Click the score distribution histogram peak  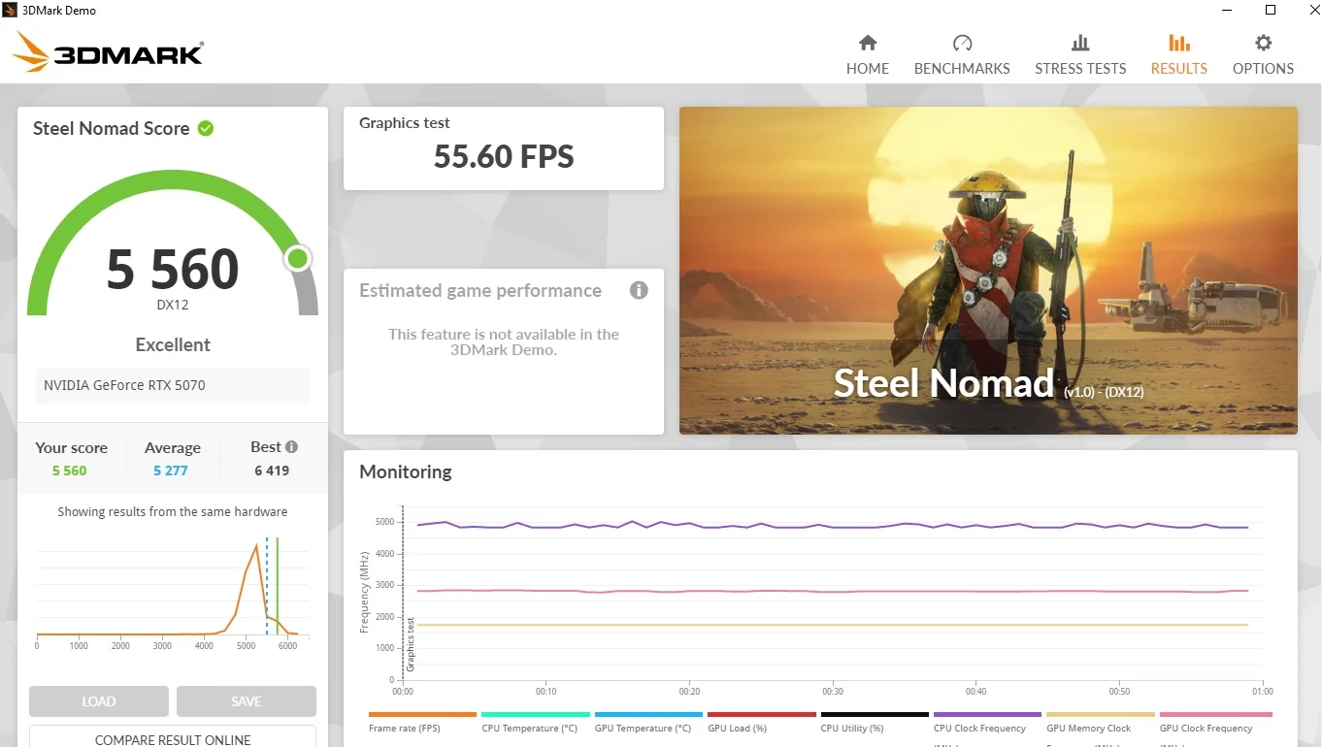point(256,546)
